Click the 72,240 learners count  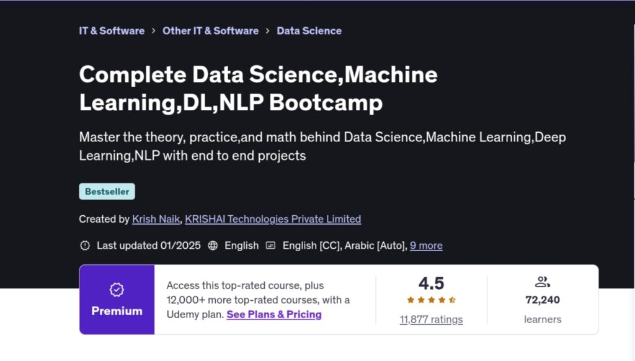tap(543, 300)
